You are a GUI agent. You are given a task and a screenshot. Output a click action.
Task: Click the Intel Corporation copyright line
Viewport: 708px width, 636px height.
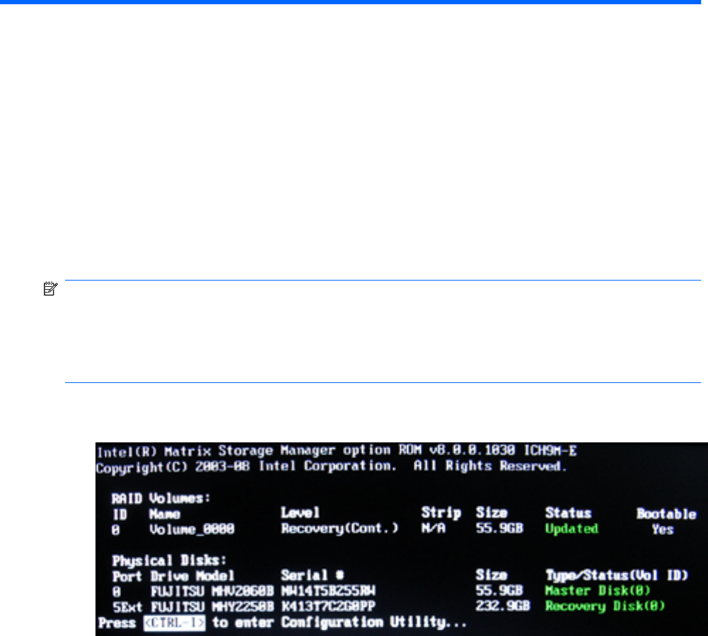point(332,467)
